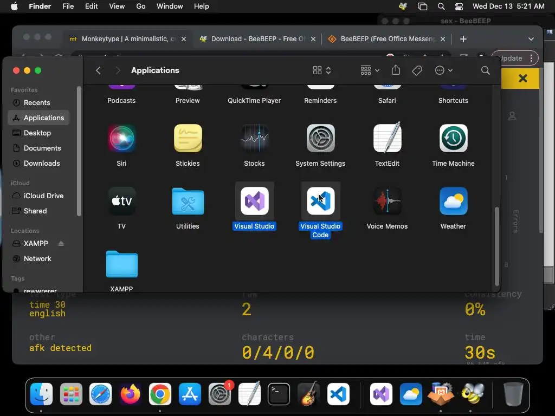Expand Chrome tab list chevron

531,39
